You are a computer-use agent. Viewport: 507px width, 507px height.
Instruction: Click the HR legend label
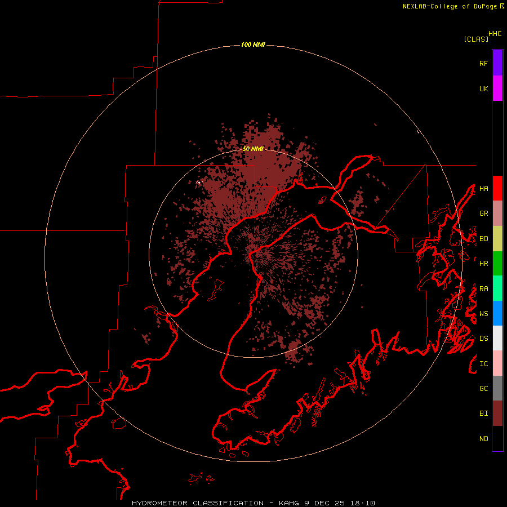(483, 264)
